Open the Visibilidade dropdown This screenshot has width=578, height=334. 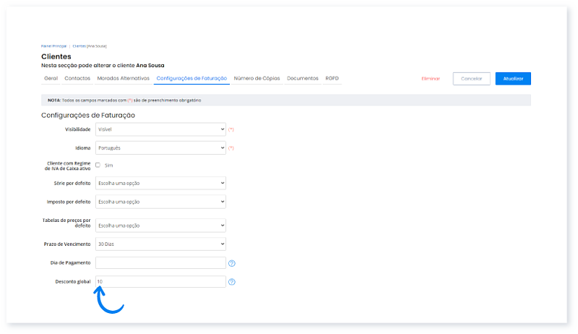coord(160,129)
